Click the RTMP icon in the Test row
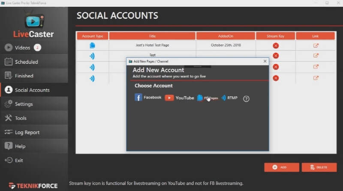The width and height of the screenshot is (343, 191). pyautogui.click(x=92, y=56)
